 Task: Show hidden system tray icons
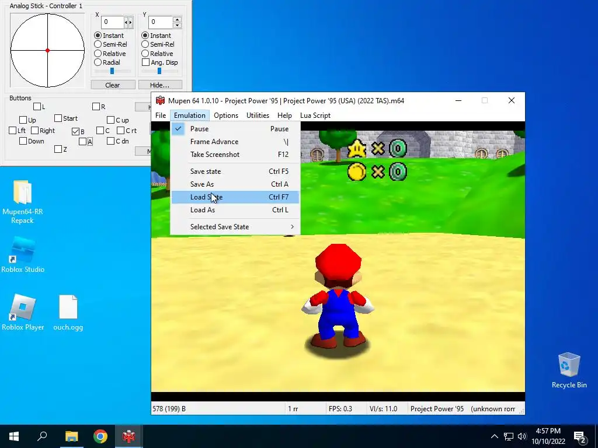coord(494,436)
